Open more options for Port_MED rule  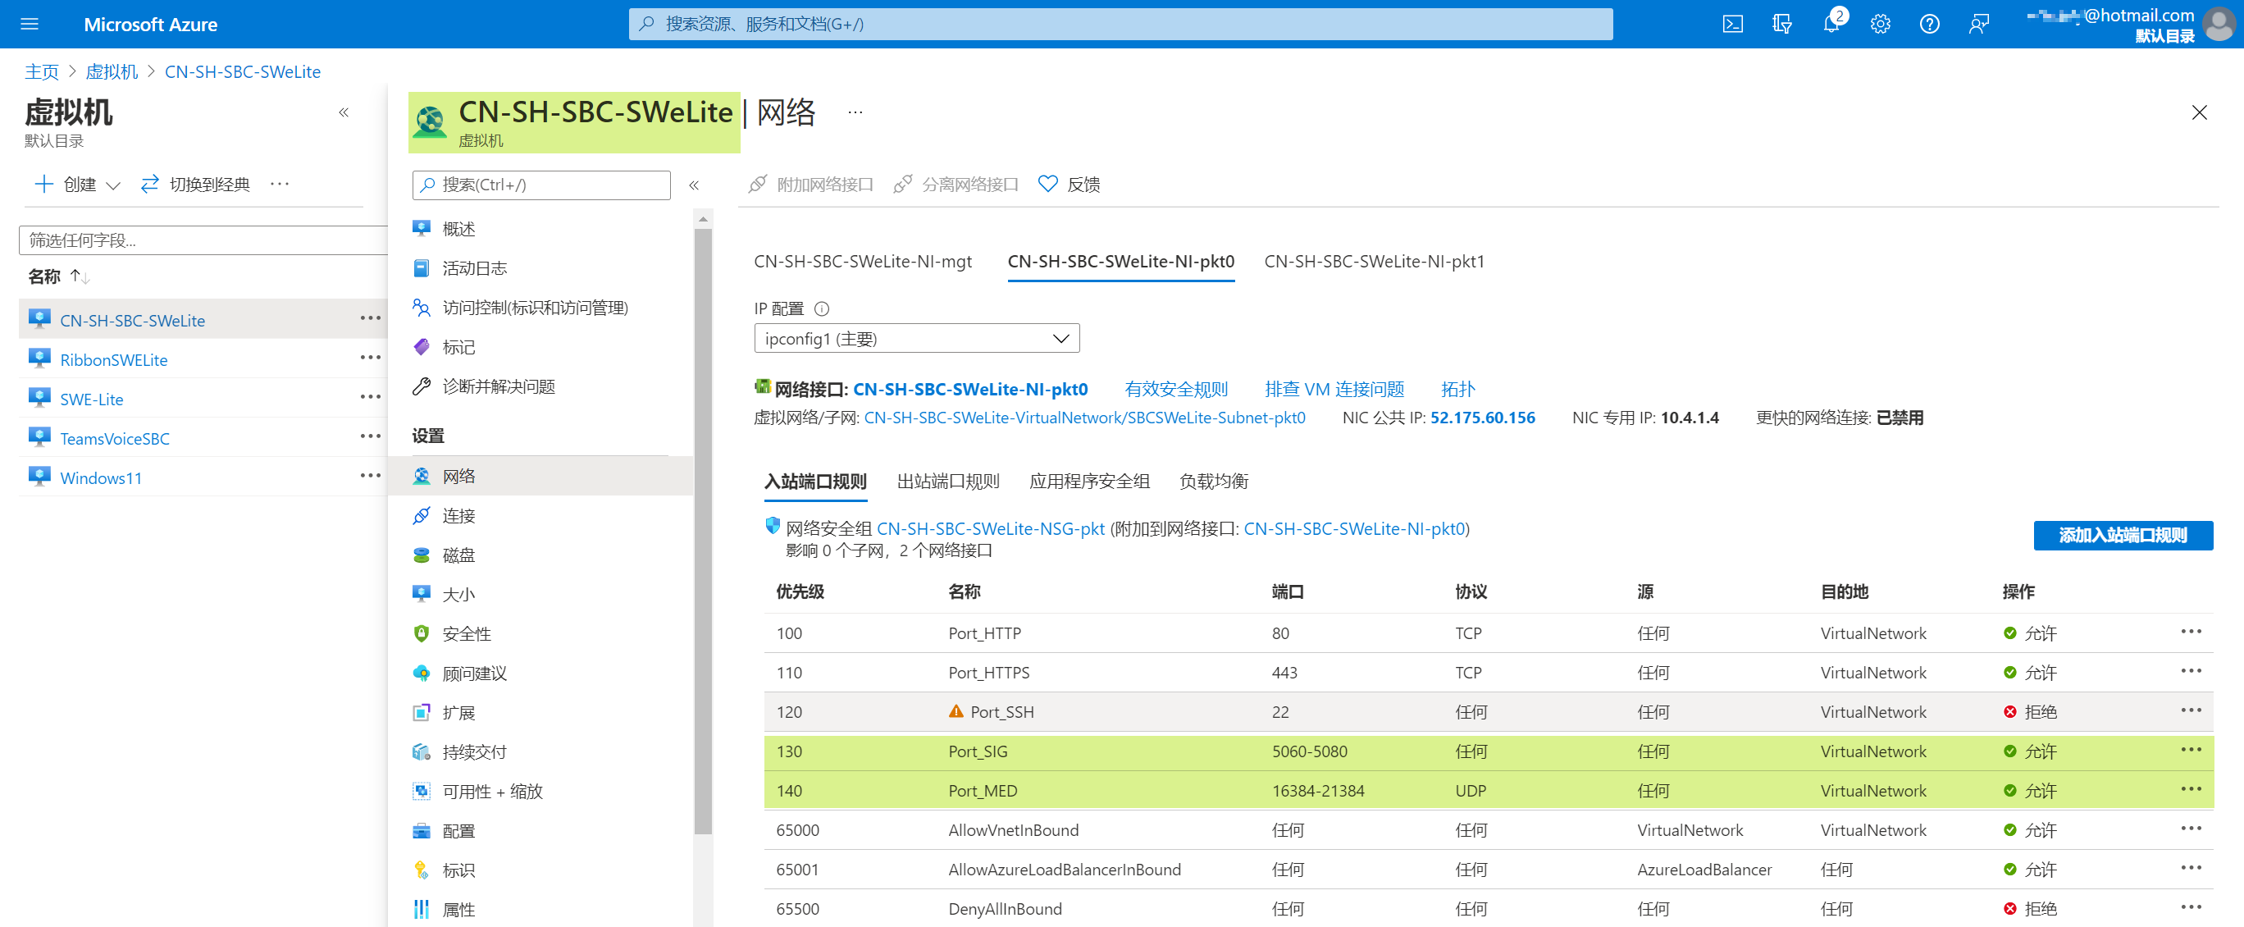(x=2191, y=789)
